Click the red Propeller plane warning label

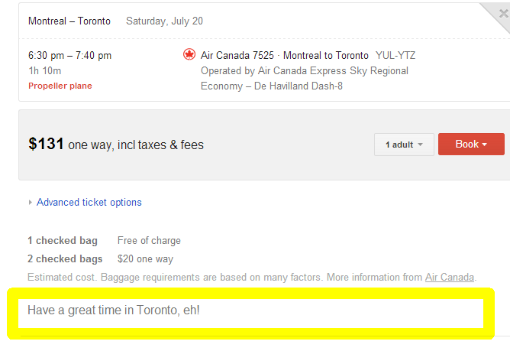(60, 86)
